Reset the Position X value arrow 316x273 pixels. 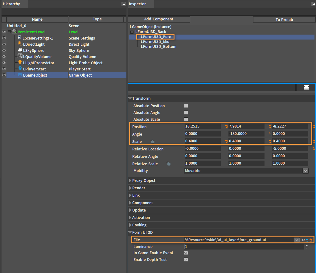(x=226, y=127)
